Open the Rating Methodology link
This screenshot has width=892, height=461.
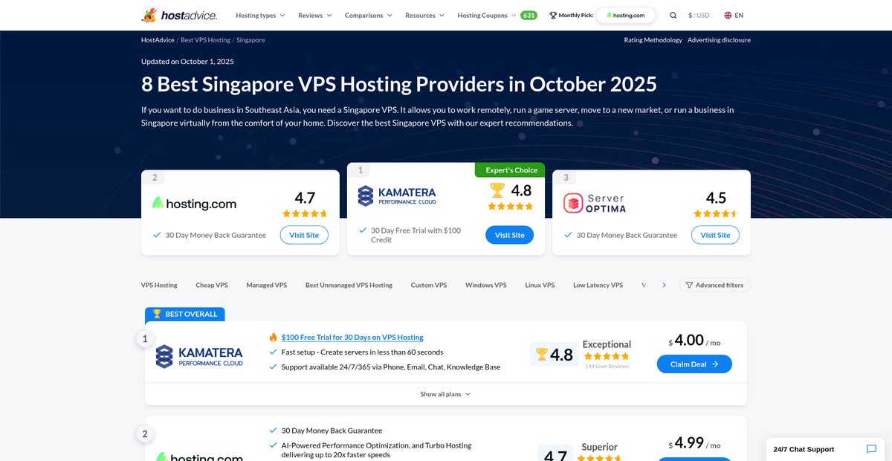click(x=653, y=39)
